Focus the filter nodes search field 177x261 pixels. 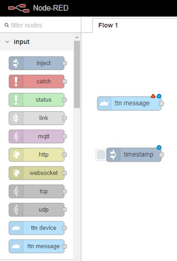pos(41,25)
